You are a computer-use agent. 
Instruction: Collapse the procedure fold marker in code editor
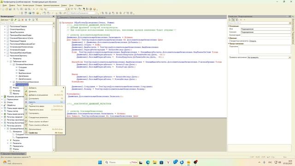60,23
